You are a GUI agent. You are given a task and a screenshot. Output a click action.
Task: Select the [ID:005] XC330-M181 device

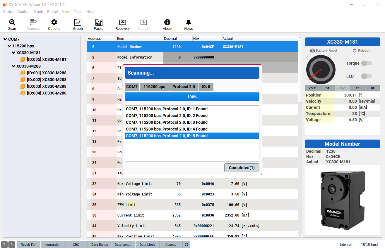(x=43, y=59)
